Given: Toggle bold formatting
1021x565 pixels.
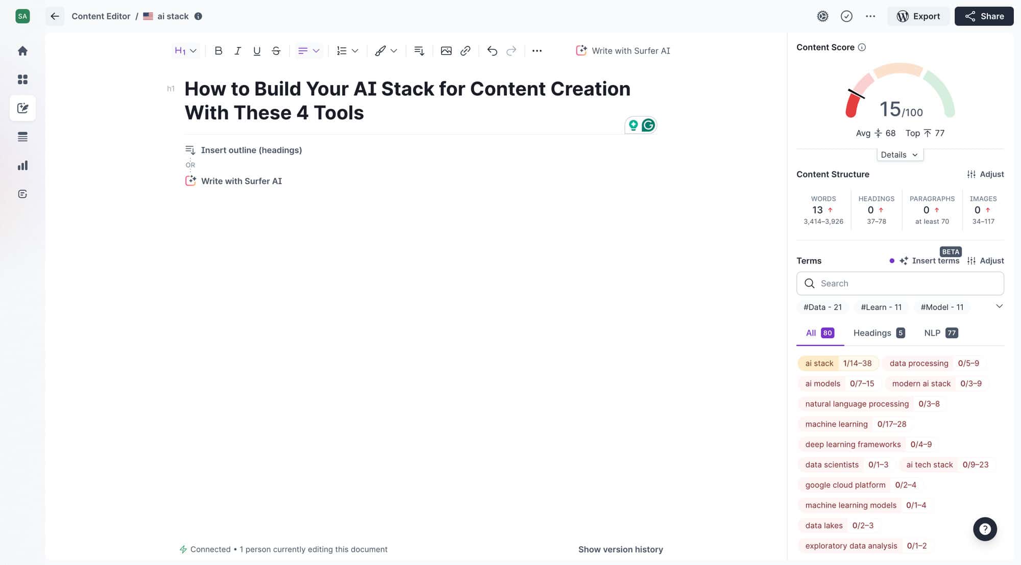Looking at the screenshot, I should tap(218, 51).
